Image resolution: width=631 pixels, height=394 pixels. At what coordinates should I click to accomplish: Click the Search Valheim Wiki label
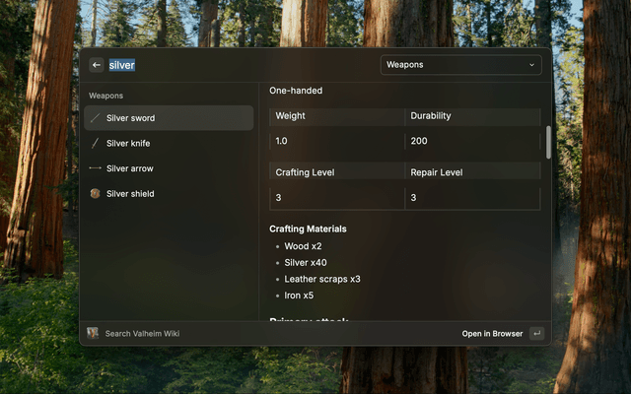tap(142, 334)
